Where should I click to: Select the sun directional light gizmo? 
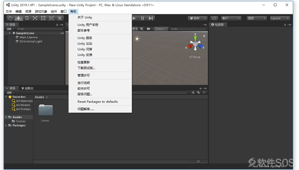click(137, 39)
